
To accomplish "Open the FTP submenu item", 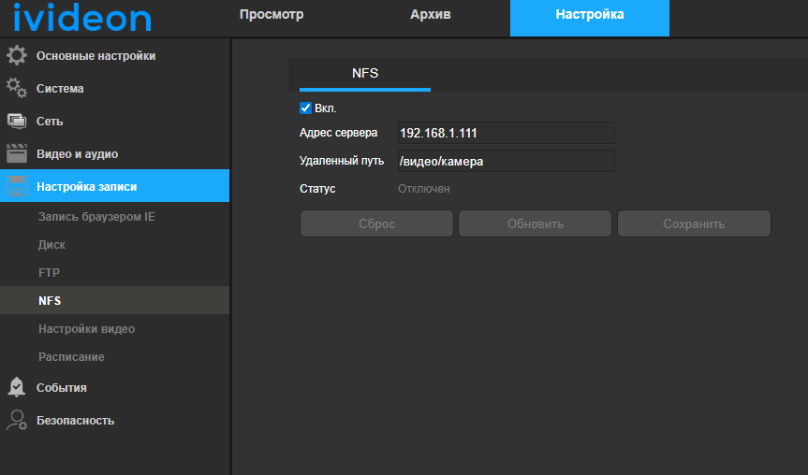I will click(49, 273).
